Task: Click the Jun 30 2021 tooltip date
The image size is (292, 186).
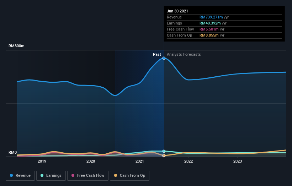Action: click(177, 11)
